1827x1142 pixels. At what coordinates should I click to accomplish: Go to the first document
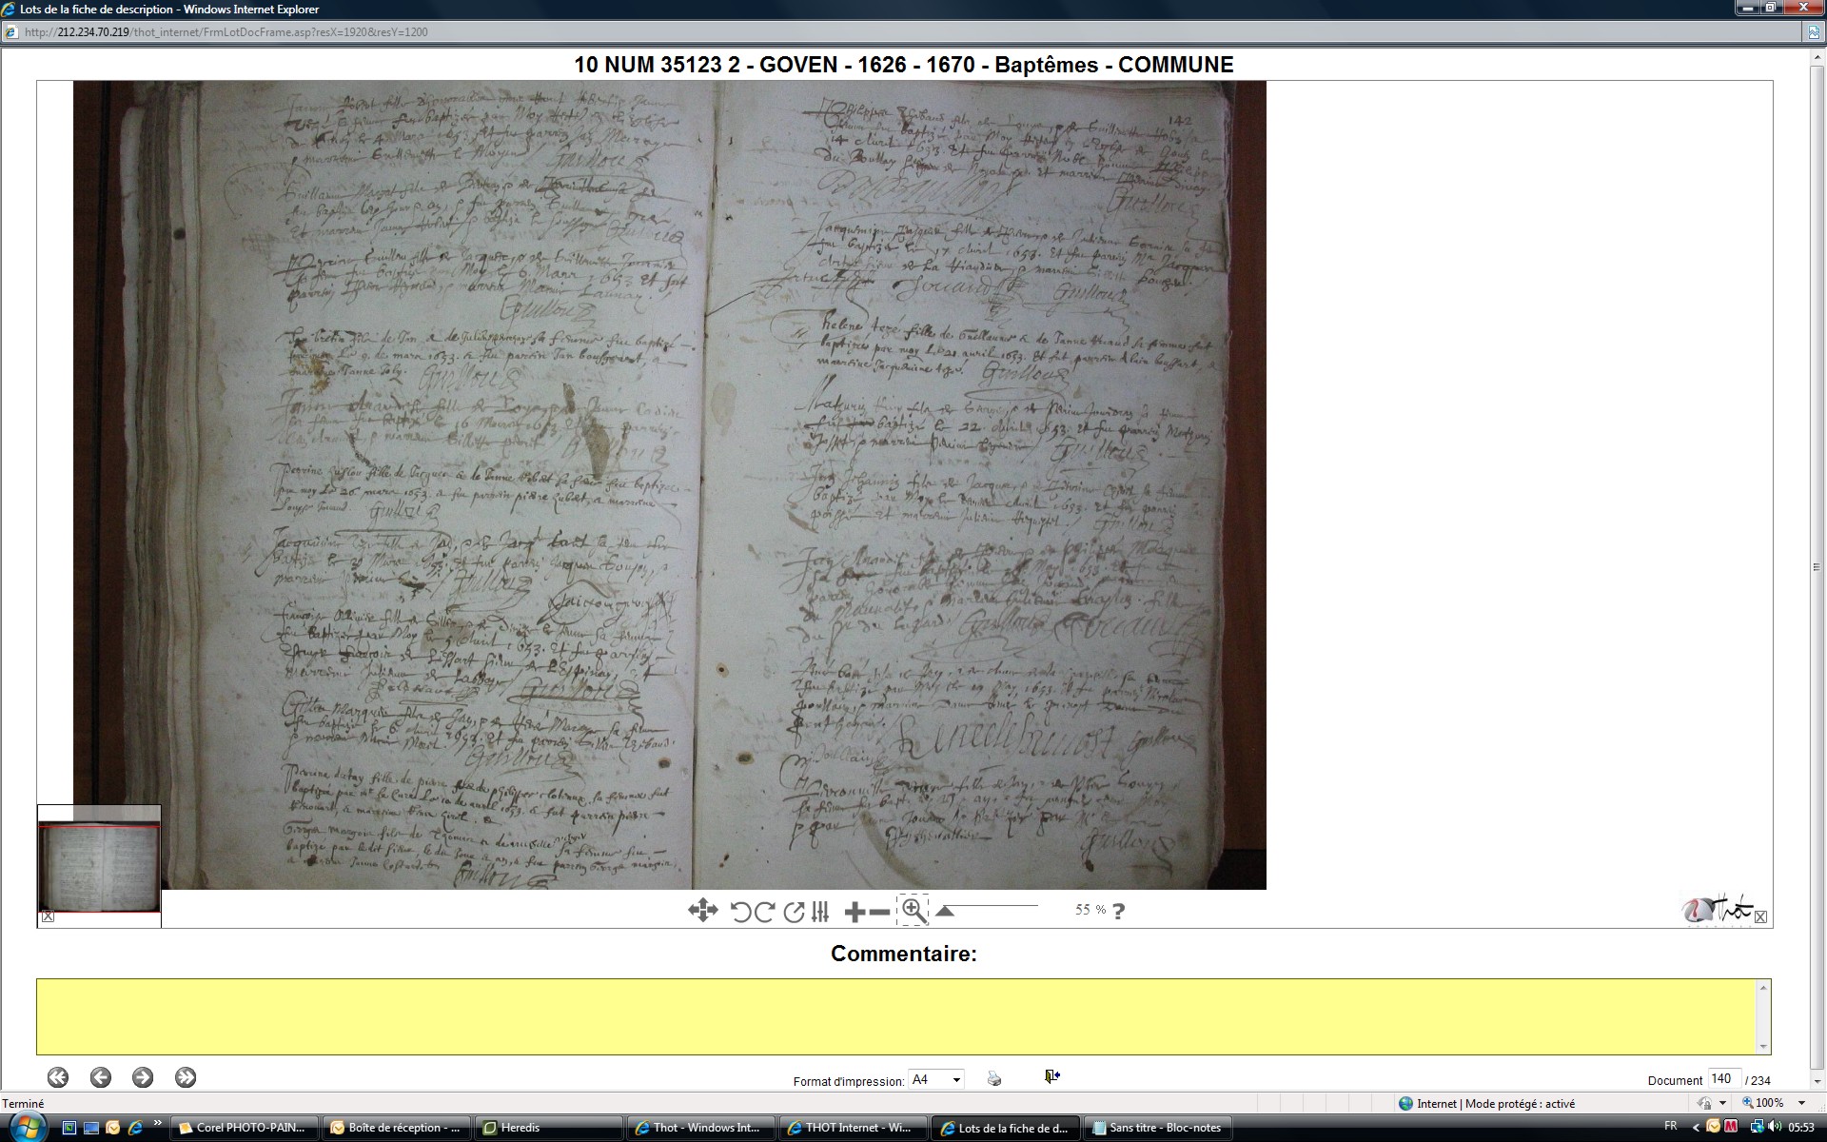58,1077
